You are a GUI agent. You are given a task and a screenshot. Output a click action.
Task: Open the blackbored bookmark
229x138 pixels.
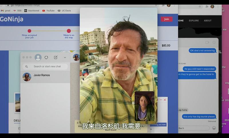point(31,11)
